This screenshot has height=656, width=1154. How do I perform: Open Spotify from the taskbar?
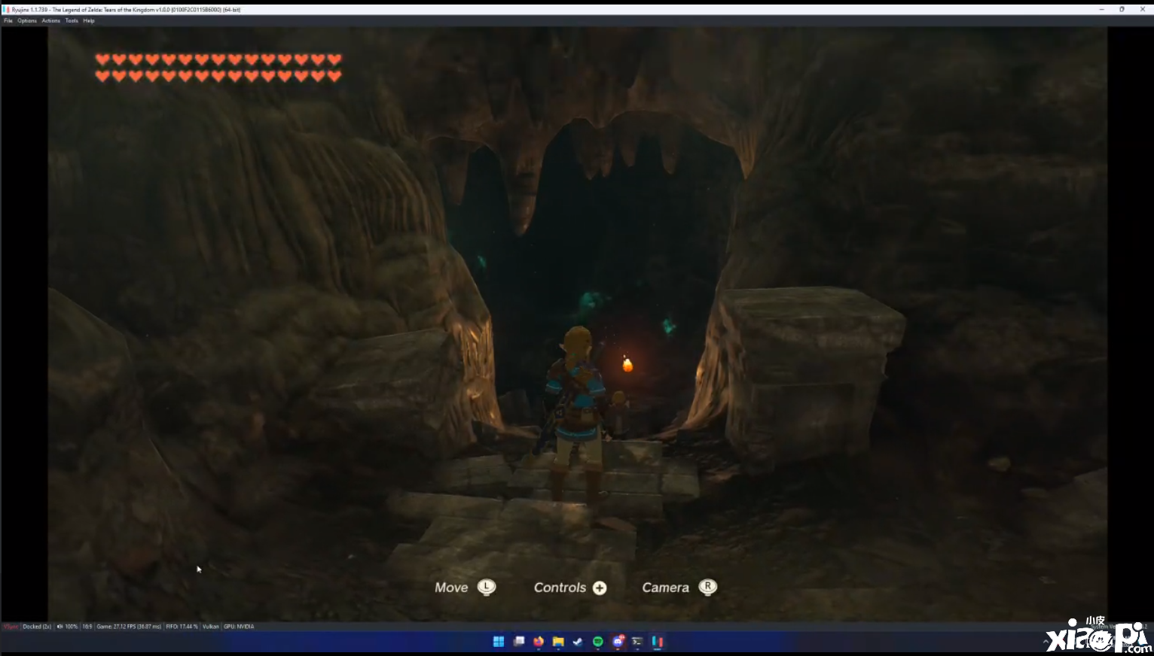598,642
